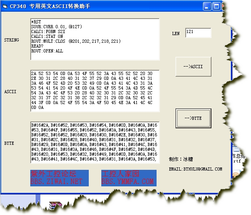This screenshot has width=251, height=215.
Task: Click the LEN label
Action: (176, 33)
